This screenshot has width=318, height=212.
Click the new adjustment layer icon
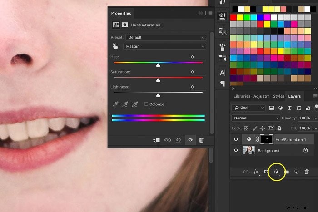coord(276,172)
